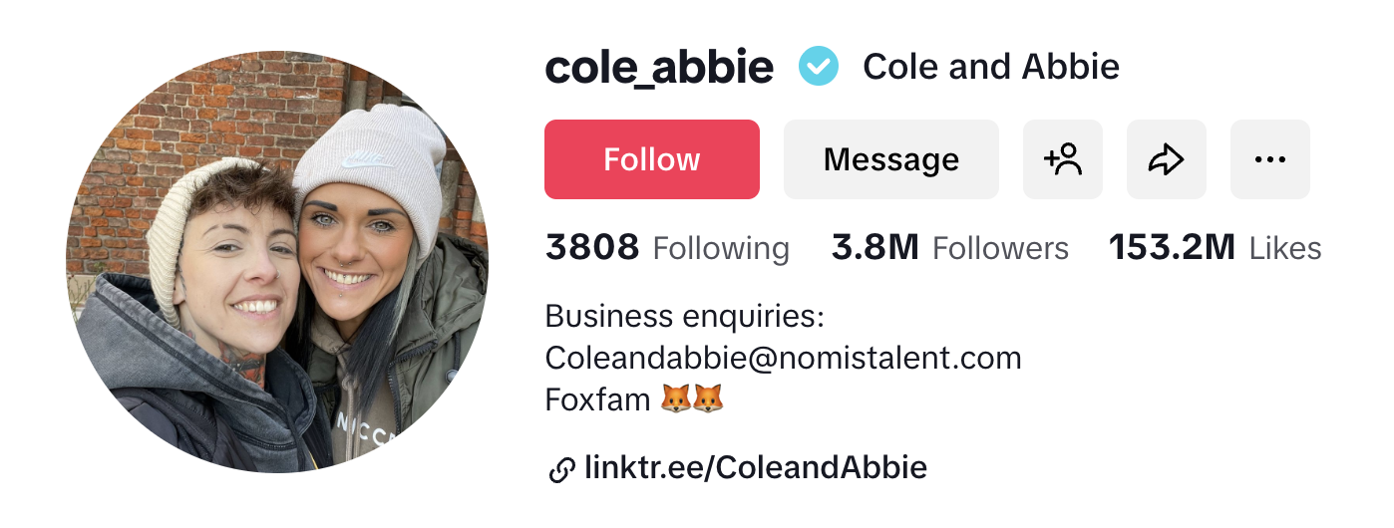
Task: Click the Business enquiries bio line
Action: [685, 317]
